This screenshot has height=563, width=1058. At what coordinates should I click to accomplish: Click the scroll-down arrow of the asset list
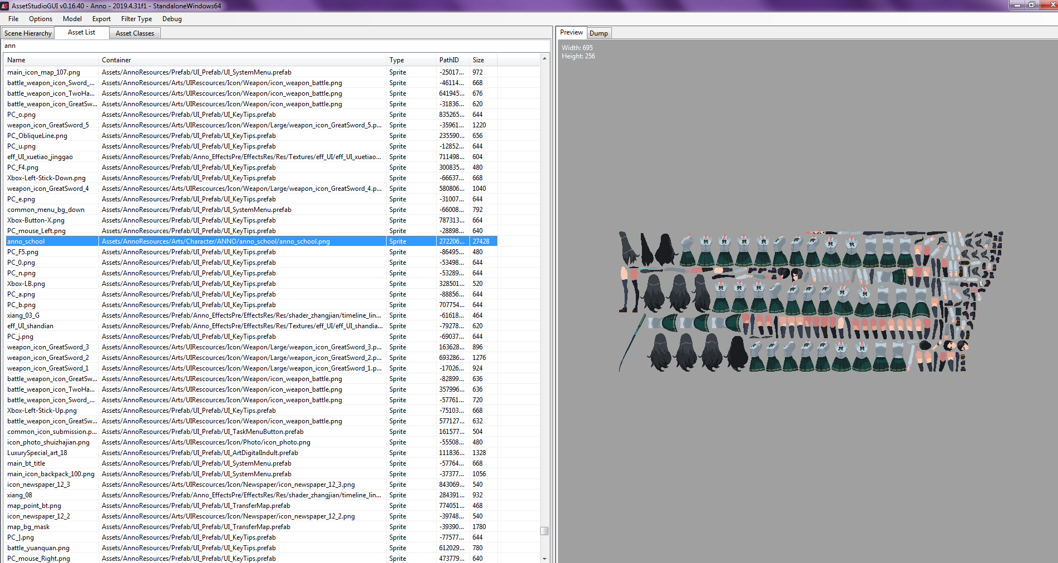point(544,558)
